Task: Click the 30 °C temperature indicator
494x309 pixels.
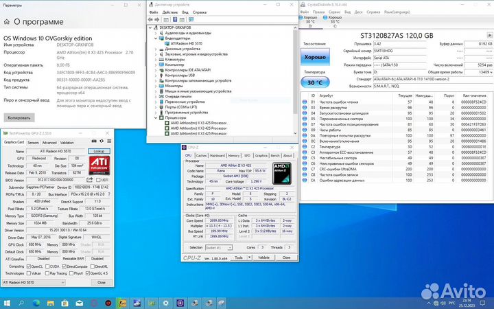Action: 315,82
